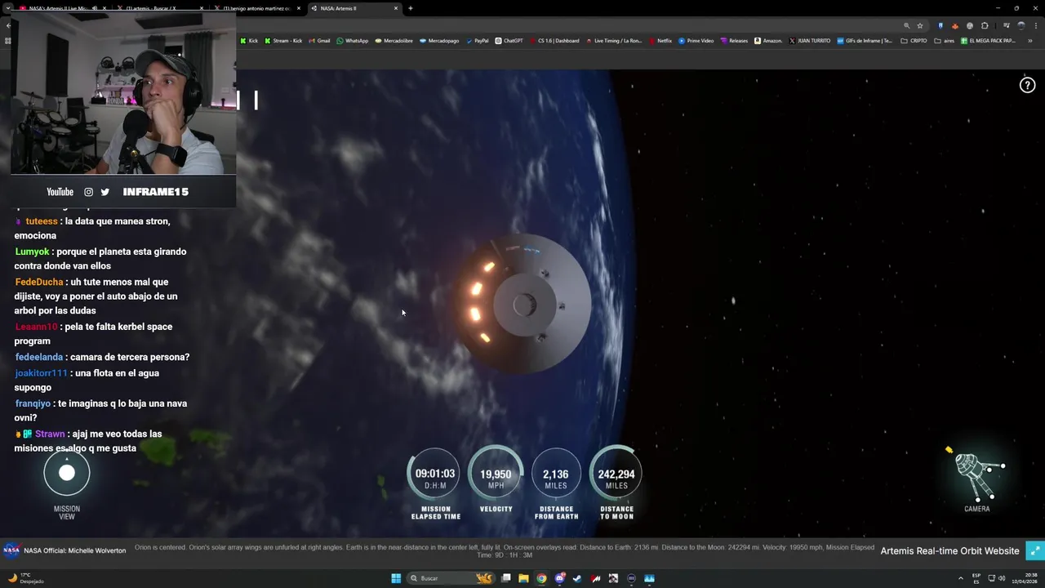The image size is (1045, 588).
Task: Open the WhatsApp bookmark
Action: [353, 41]
